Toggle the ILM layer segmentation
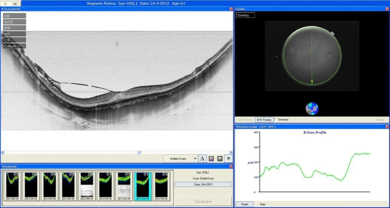Viewport: 390px width, 208px height. pos(14,16)
